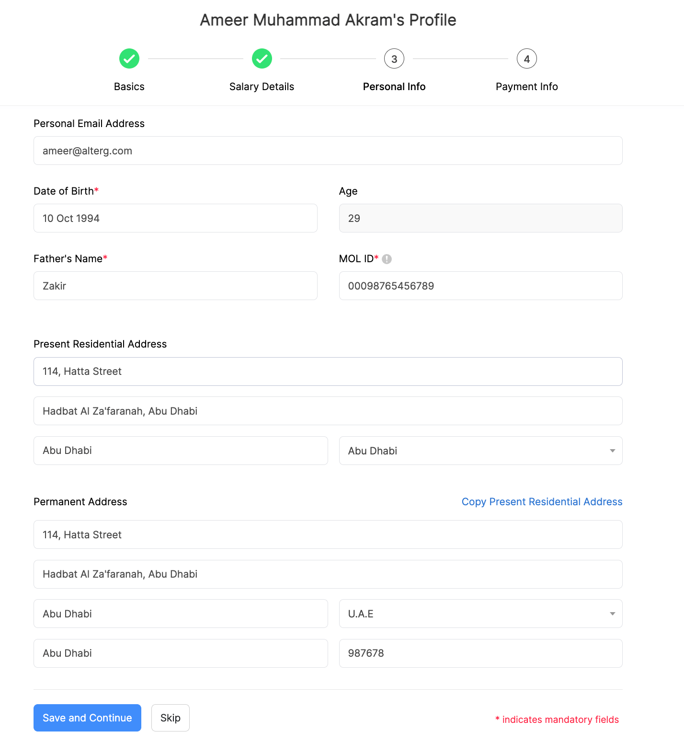Click Copy Present Residential Address link
This screenshot has height=743, width=684.
click(542, 501)
